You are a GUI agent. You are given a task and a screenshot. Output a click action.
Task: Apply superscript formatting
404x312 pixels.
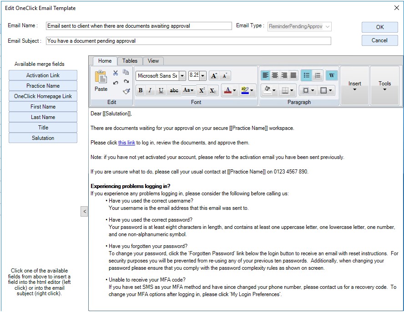(202, 90)
